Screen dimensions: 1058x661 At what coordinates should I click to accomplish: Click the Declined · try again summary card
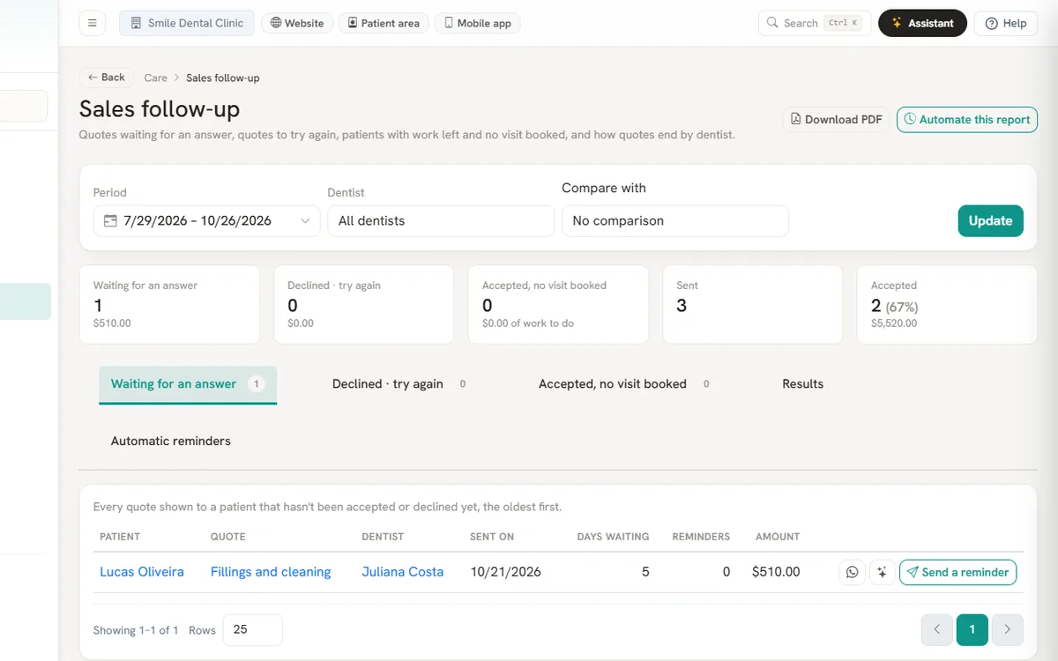coord(364,304)
